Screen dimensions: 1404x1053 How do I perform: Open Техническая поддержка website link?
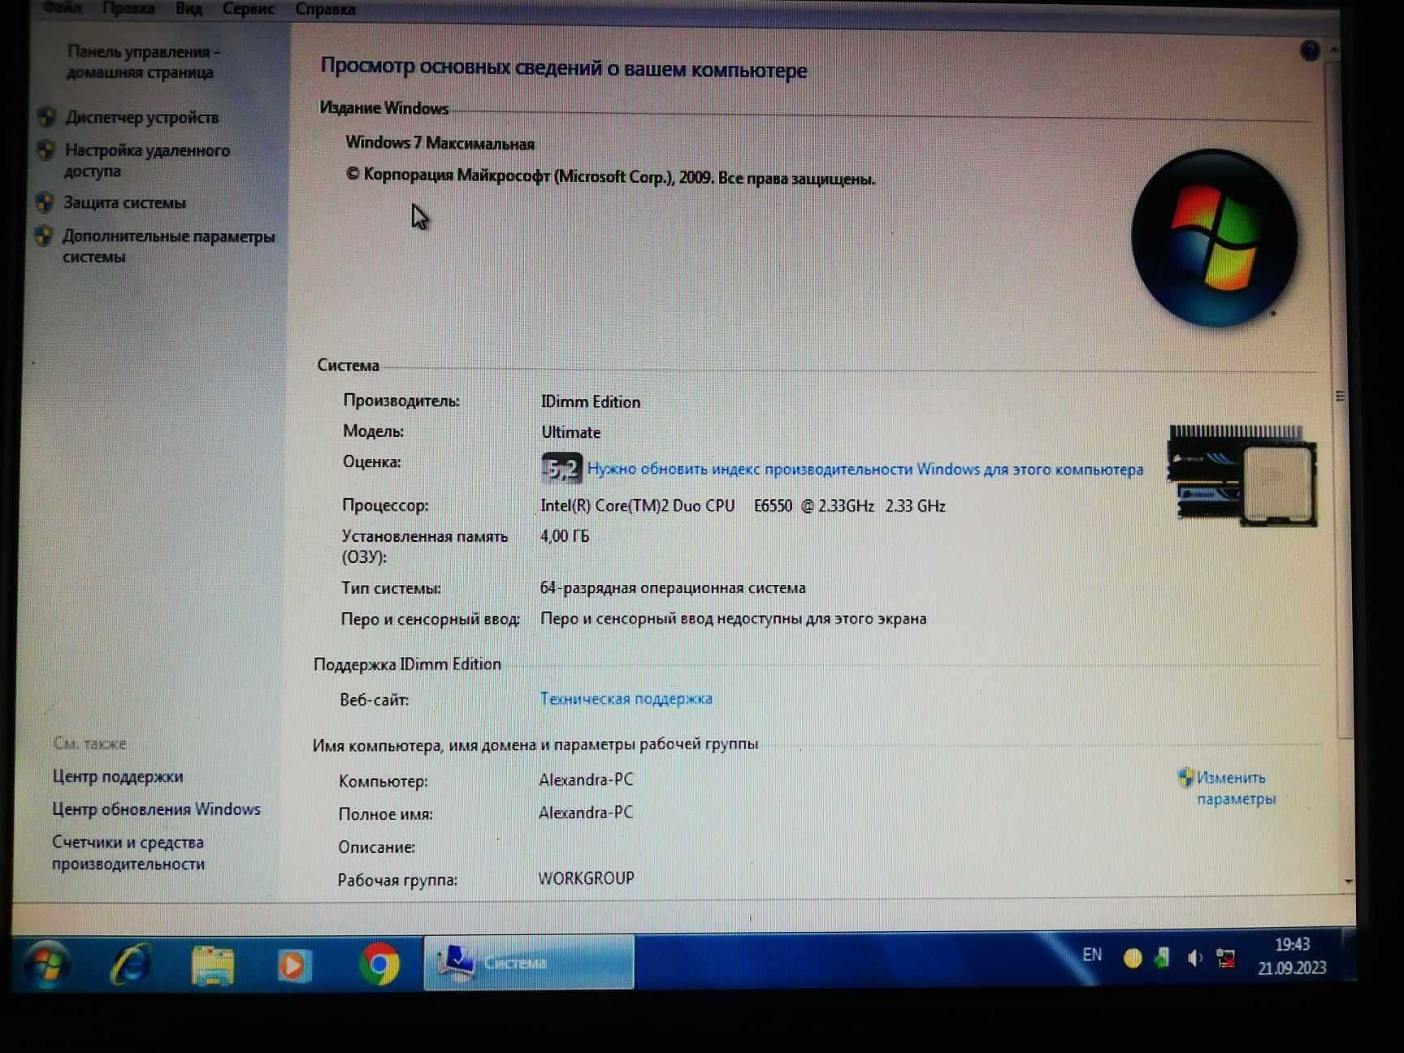tap(626, 699)
